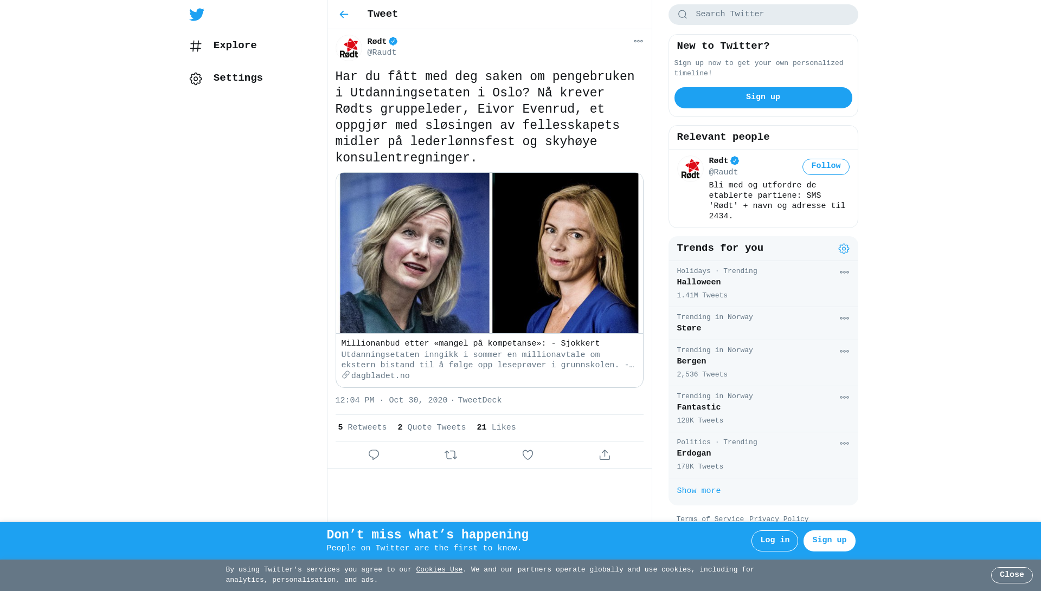Click Show more under trends

point(698,491)
